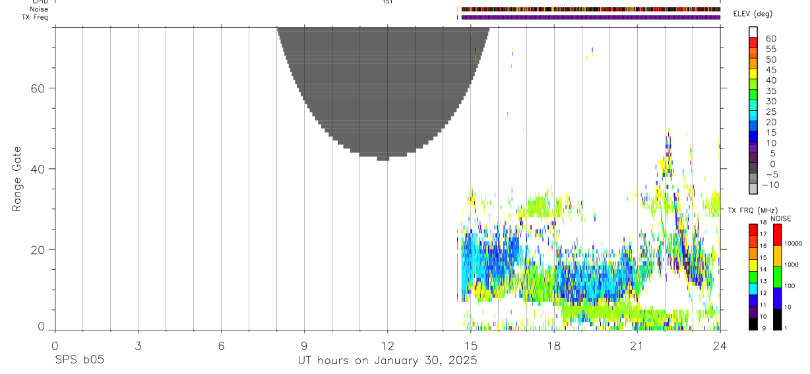Click the 55 label on ELEV scale

770,49
